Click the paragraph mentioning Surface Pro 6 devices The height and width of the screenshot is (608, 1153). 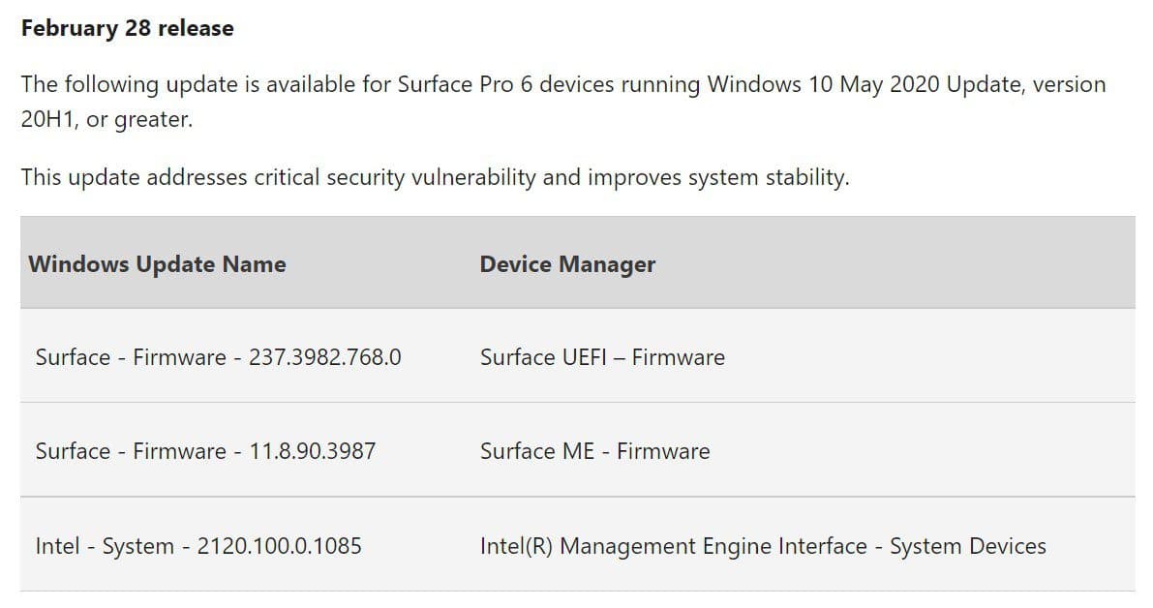coord(562,102)
